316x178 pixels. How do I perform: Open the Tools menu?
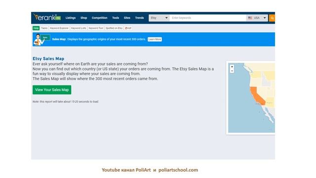(116, 18)
